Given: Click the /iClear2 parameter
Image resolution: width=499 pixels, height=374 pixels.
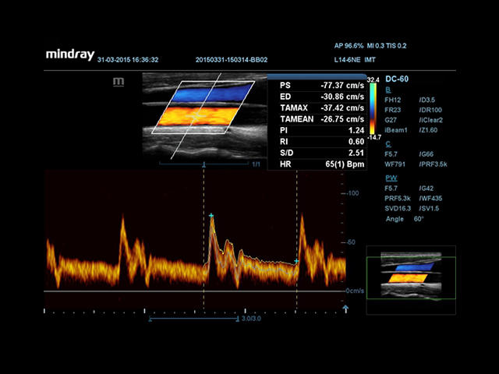Looking at the screenshot, I should point(431,120).
